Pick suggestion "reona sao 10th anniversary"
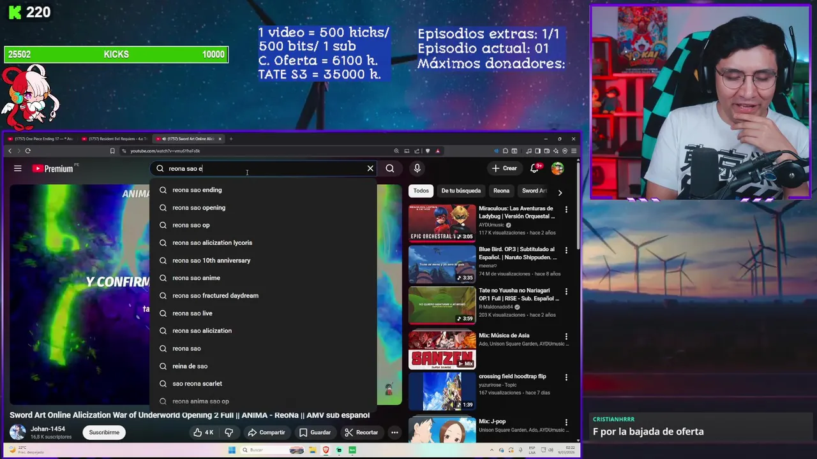Image resolution: width=817 pixels, height=459 pixels. [x=263, y=260]
